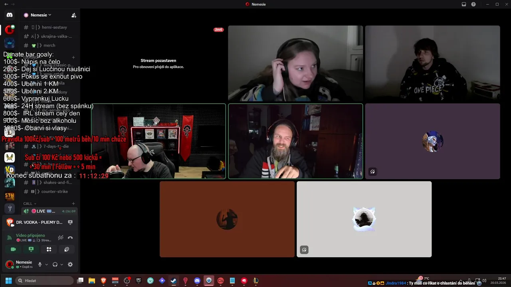The width and height of the screenshot is (511, 287).
Task: Click the 'Video připojeno' status text
Action: [30, 235]
